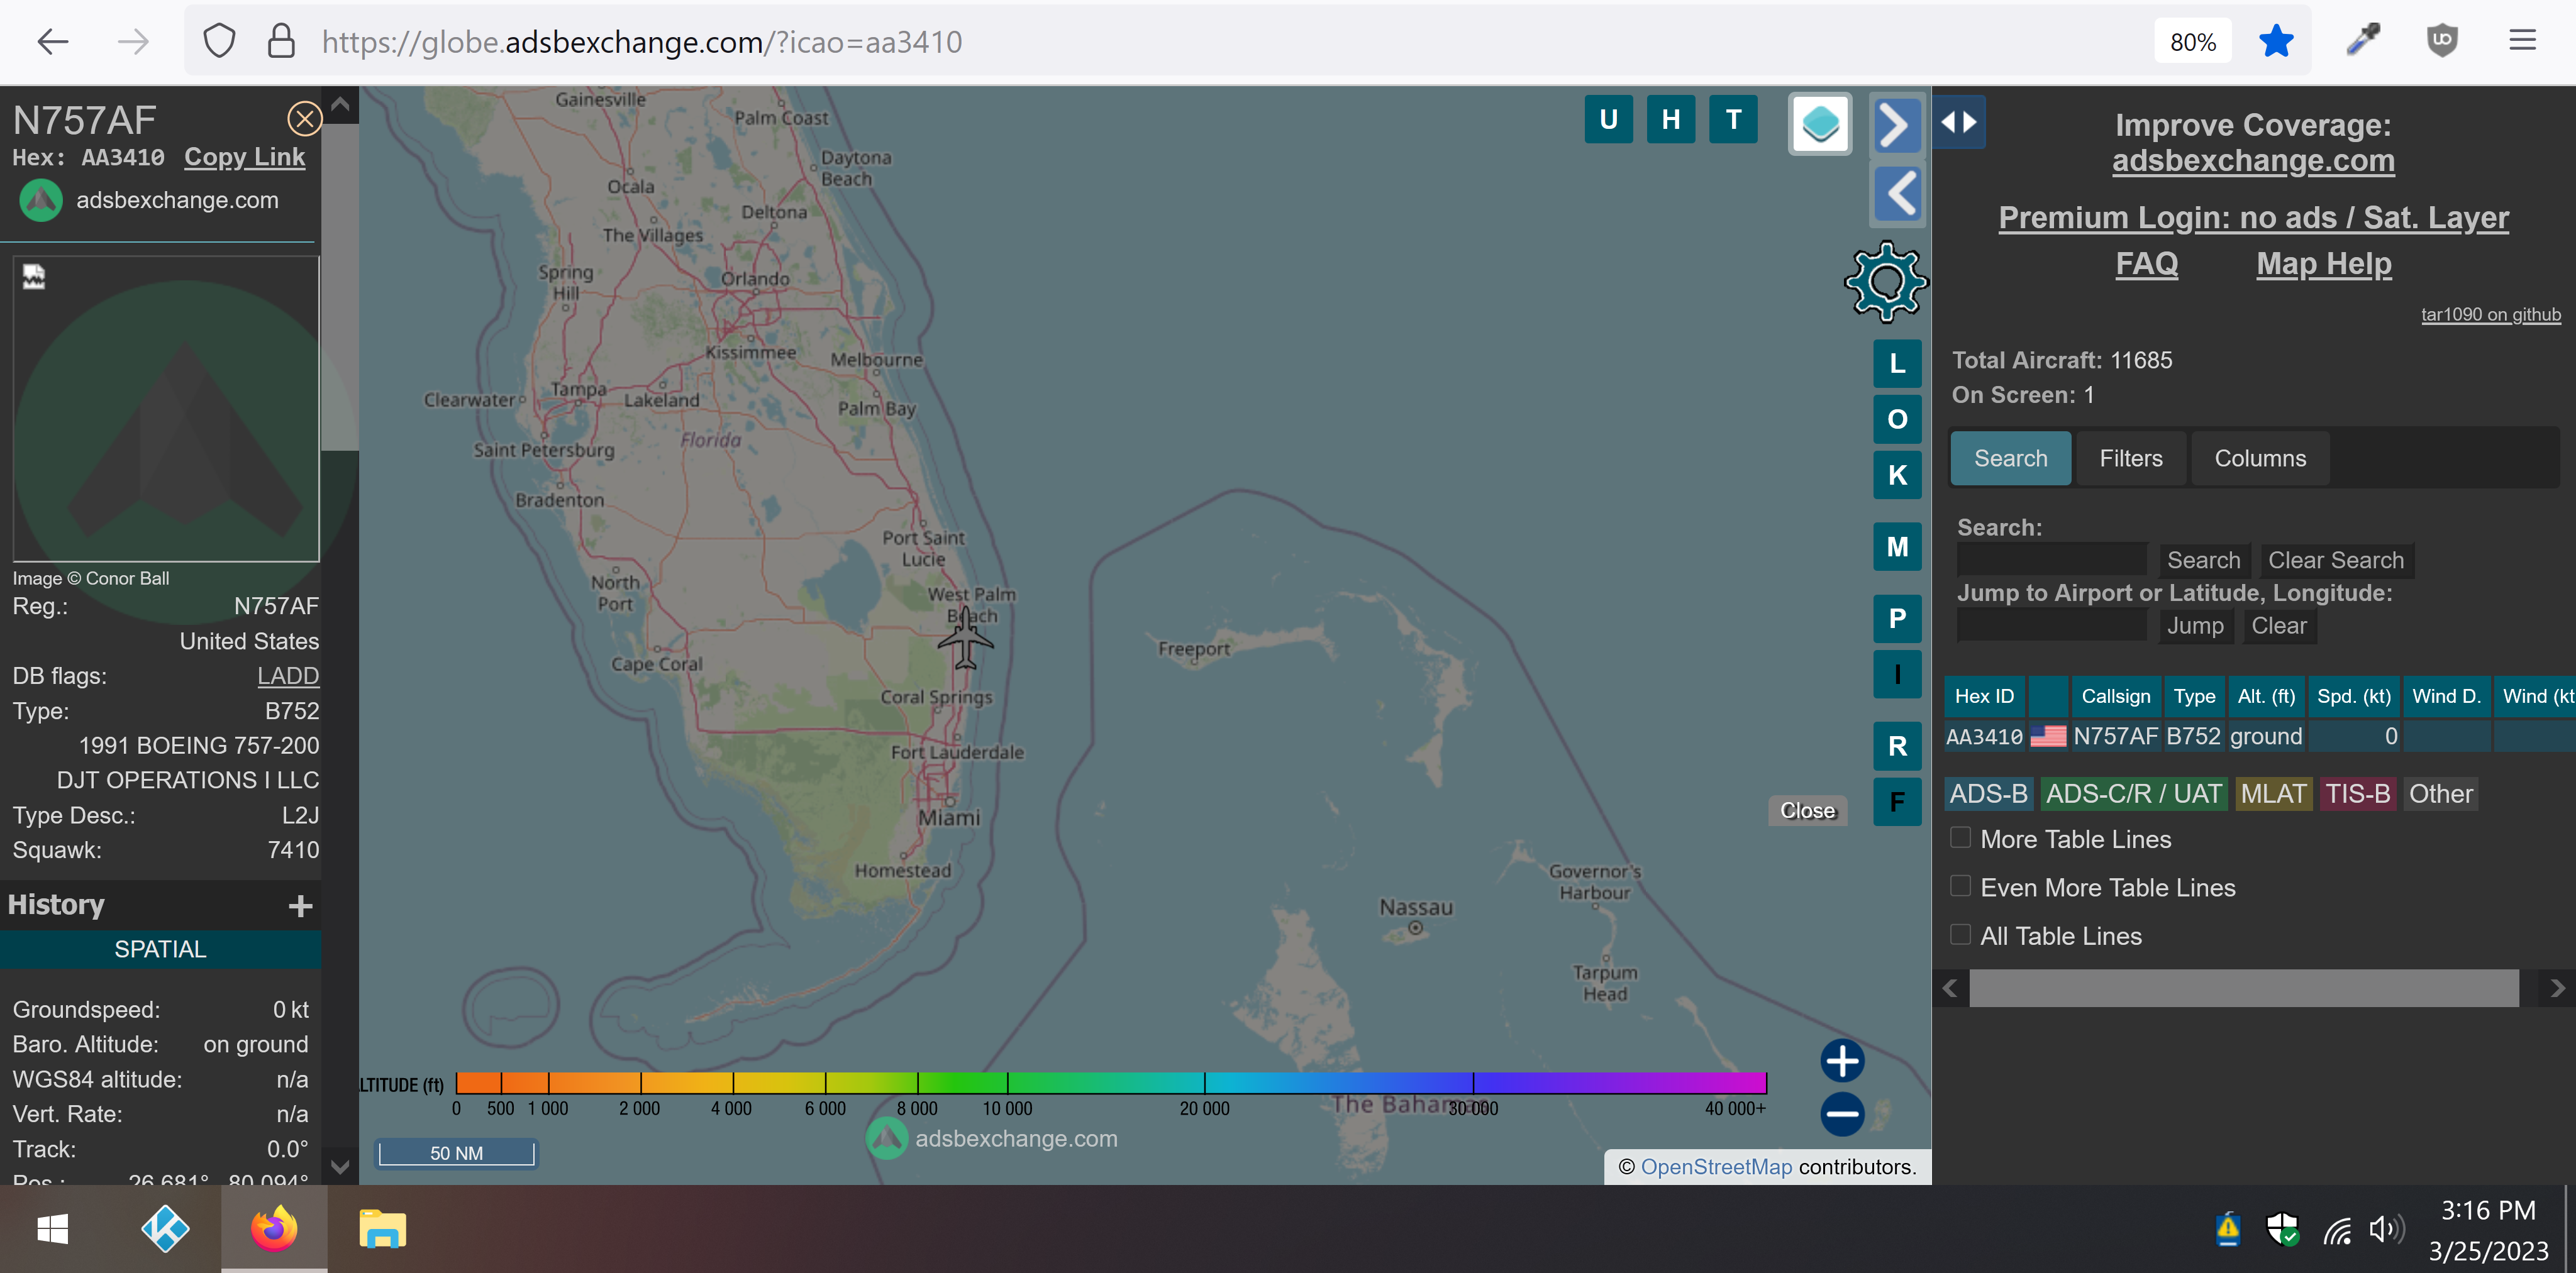The width and height of the screenshot is (2576, 1273).
Task: Click the left chevron map button
Action: (x=1897, y=194)
